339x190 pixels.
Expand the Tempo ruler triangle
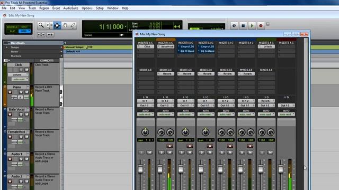point(6,47)
